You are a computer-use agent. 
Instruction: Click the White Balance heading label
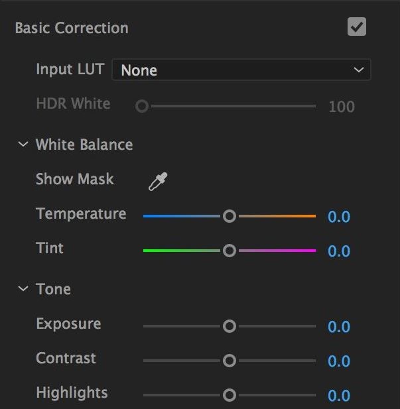(84, 145)
